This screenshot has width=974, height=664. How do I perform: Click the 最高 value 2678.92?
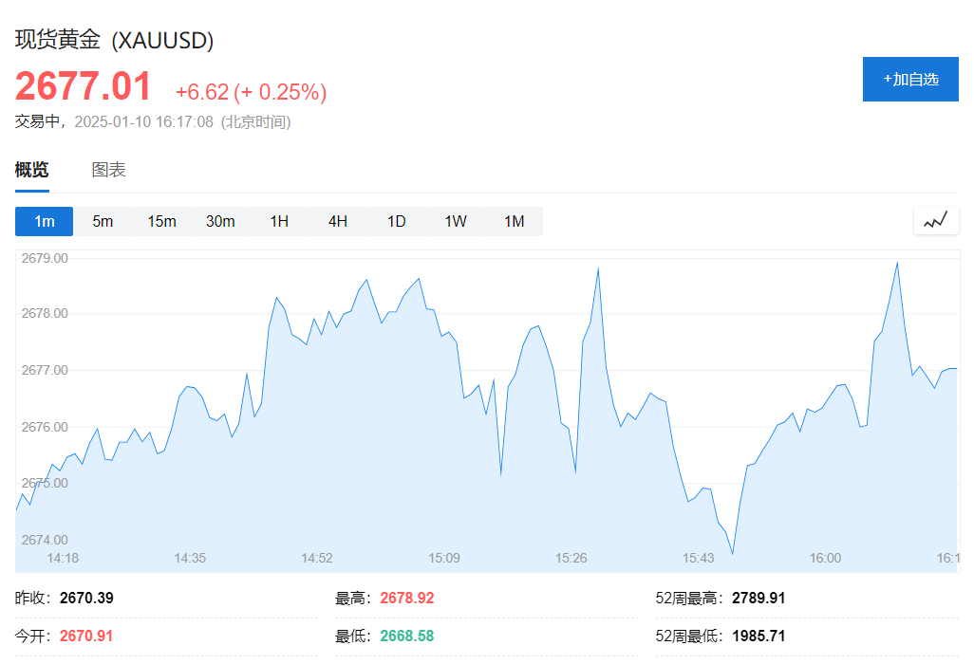coord(406,599)
